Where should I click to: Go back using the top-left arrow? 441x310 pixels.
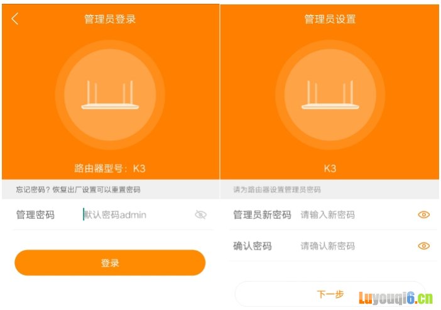(x=15, y=19)
